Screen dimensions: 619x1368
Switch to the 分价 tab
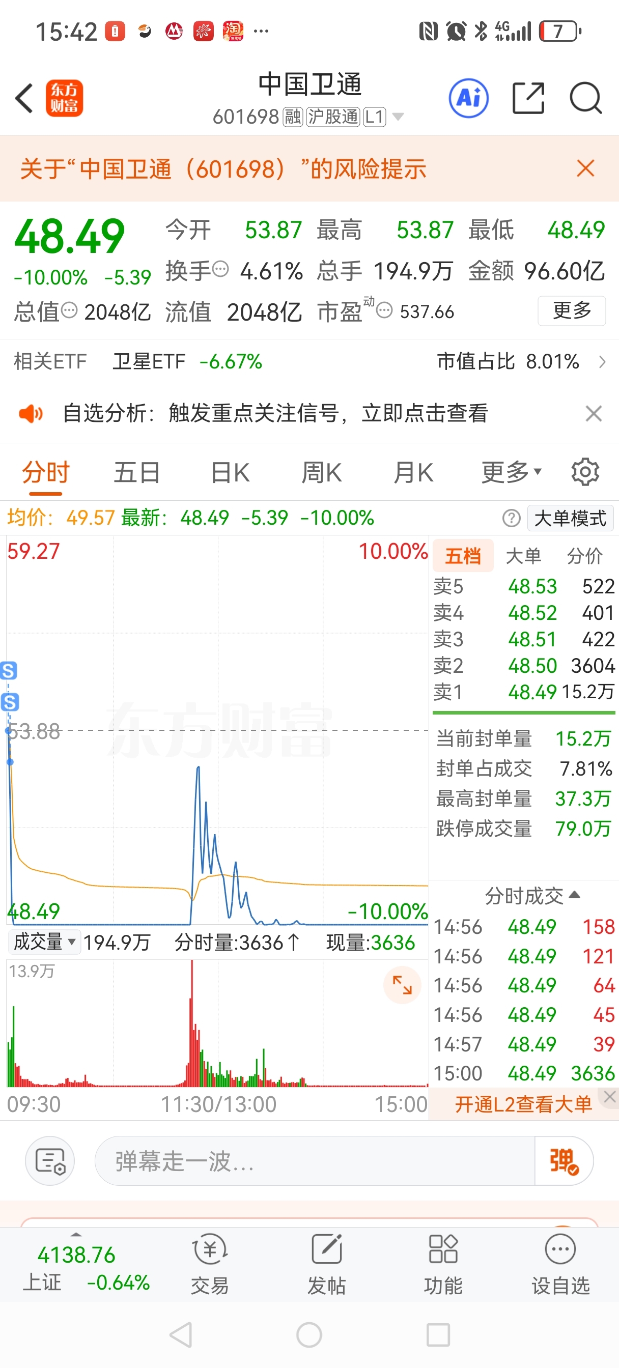pos(584,556)
